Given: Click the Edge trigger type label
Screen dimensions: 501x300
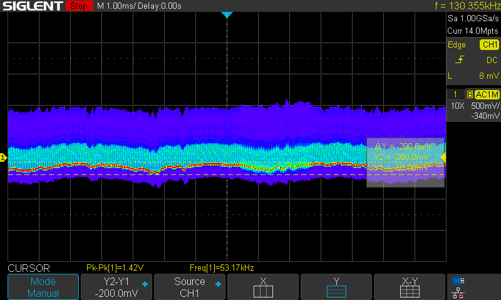Looking at the screenshot, I should coord(457,45).
